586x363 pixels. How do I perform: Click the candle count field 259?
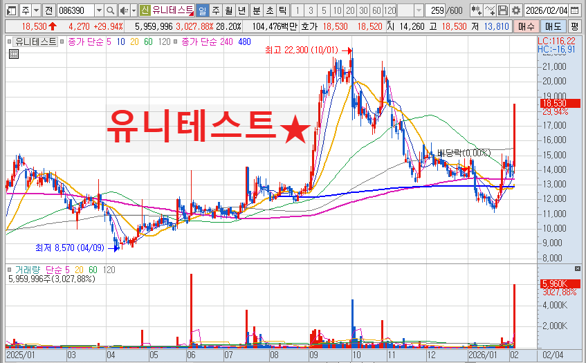point(435,10)
